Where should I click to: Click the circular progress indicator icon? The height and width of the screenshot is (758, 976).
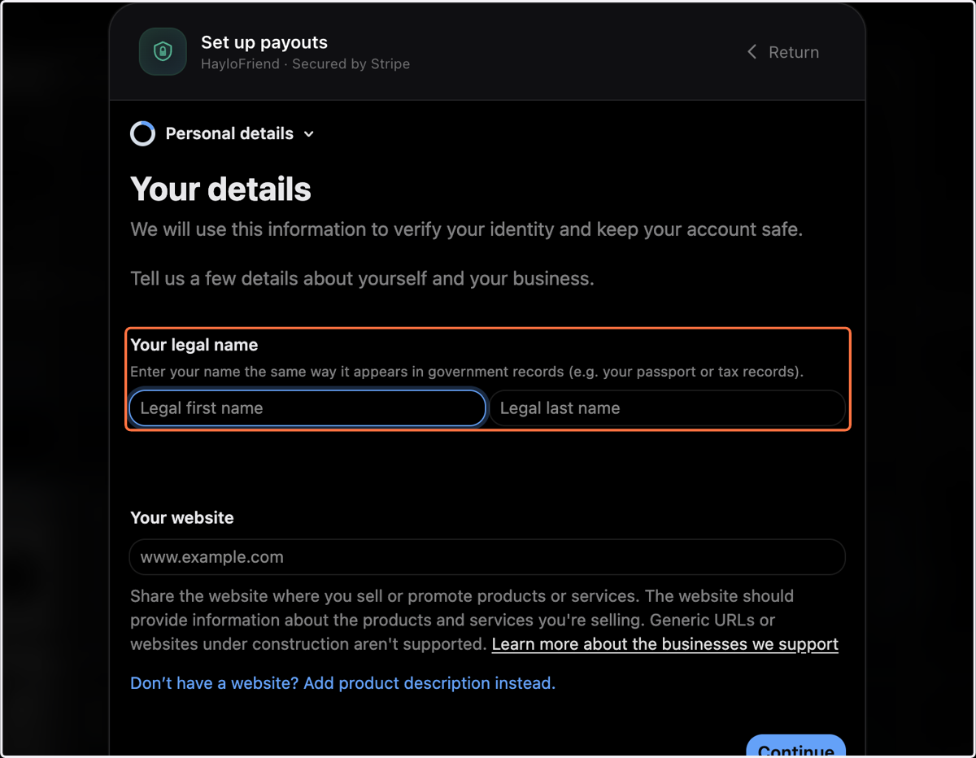[142, 133]
